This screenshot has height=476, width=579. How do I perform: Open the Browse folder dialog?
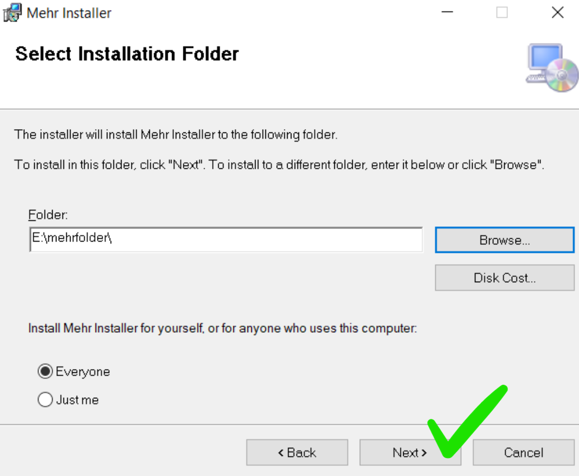(x=505, y=240)
